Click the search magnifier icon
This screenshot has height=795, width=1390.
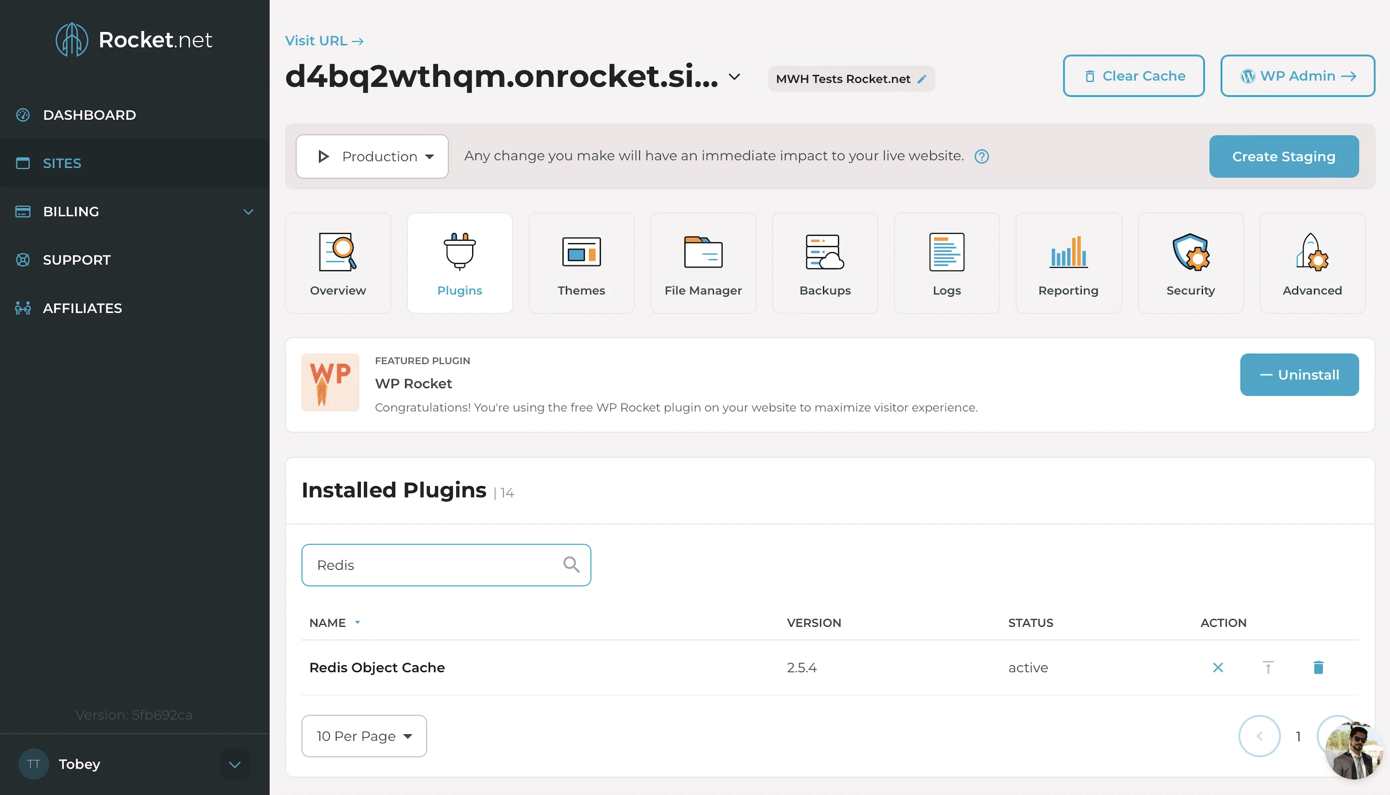coord(571,565)
